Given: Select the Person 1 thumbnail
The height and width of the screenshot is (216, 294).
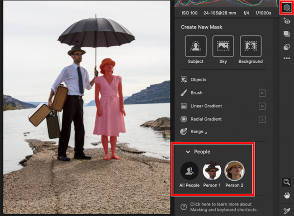Looking at the screenshot, I should (212, 171).
